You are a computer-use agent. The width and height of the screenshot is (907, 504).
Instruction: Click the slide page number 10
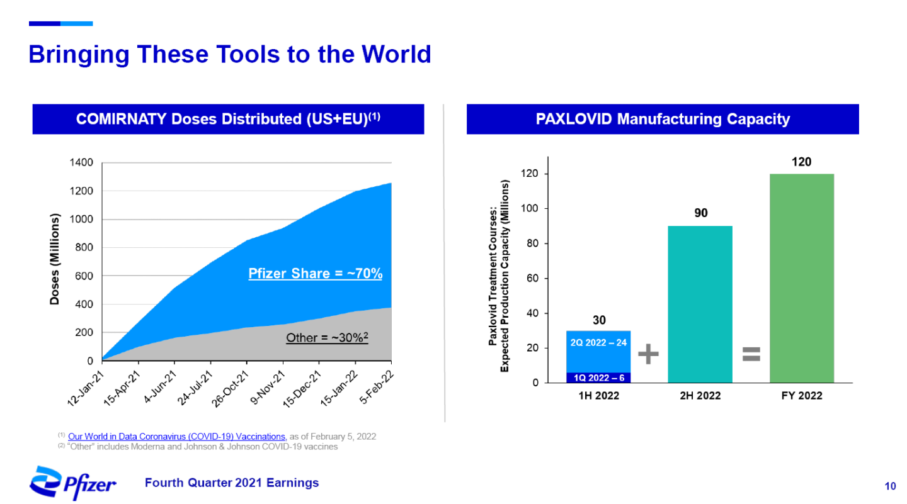pyautogui.click(x=891, y=486)
